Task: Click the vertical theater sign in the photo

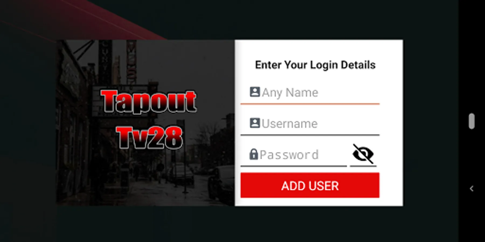Action: click(x=131, y=62)
